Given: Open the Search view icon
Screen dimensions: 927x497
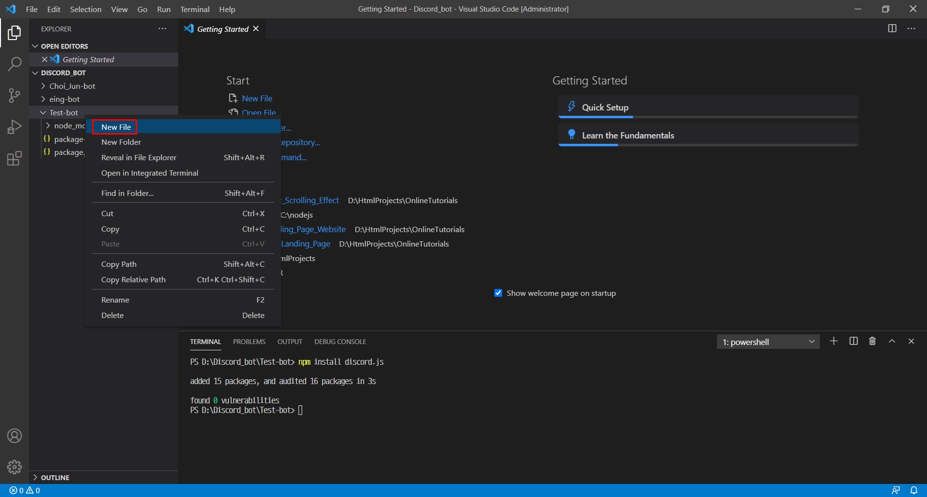Looking at the screenshot, I should [14, 64].
